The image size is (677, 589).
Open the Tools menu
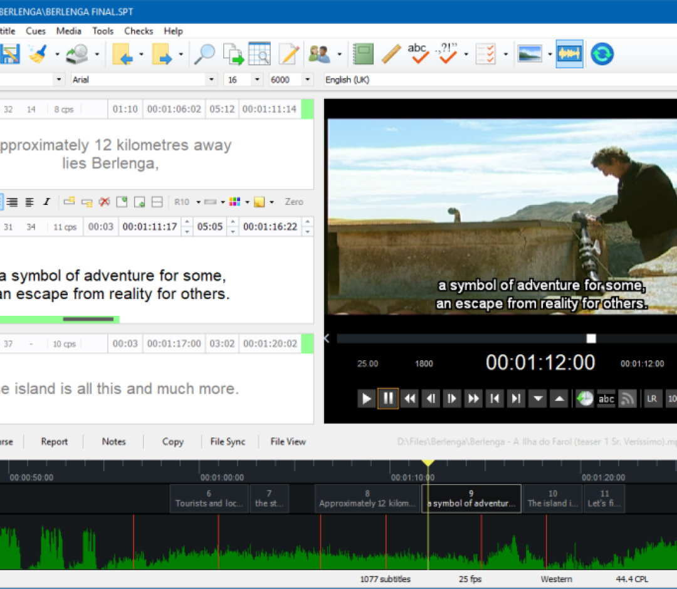103,31
